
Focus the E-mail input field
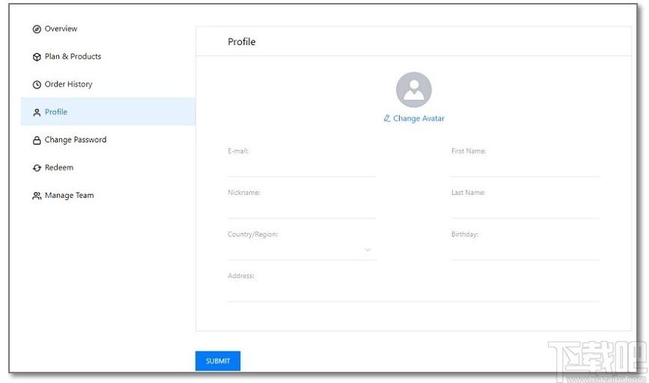pos(302,167)
